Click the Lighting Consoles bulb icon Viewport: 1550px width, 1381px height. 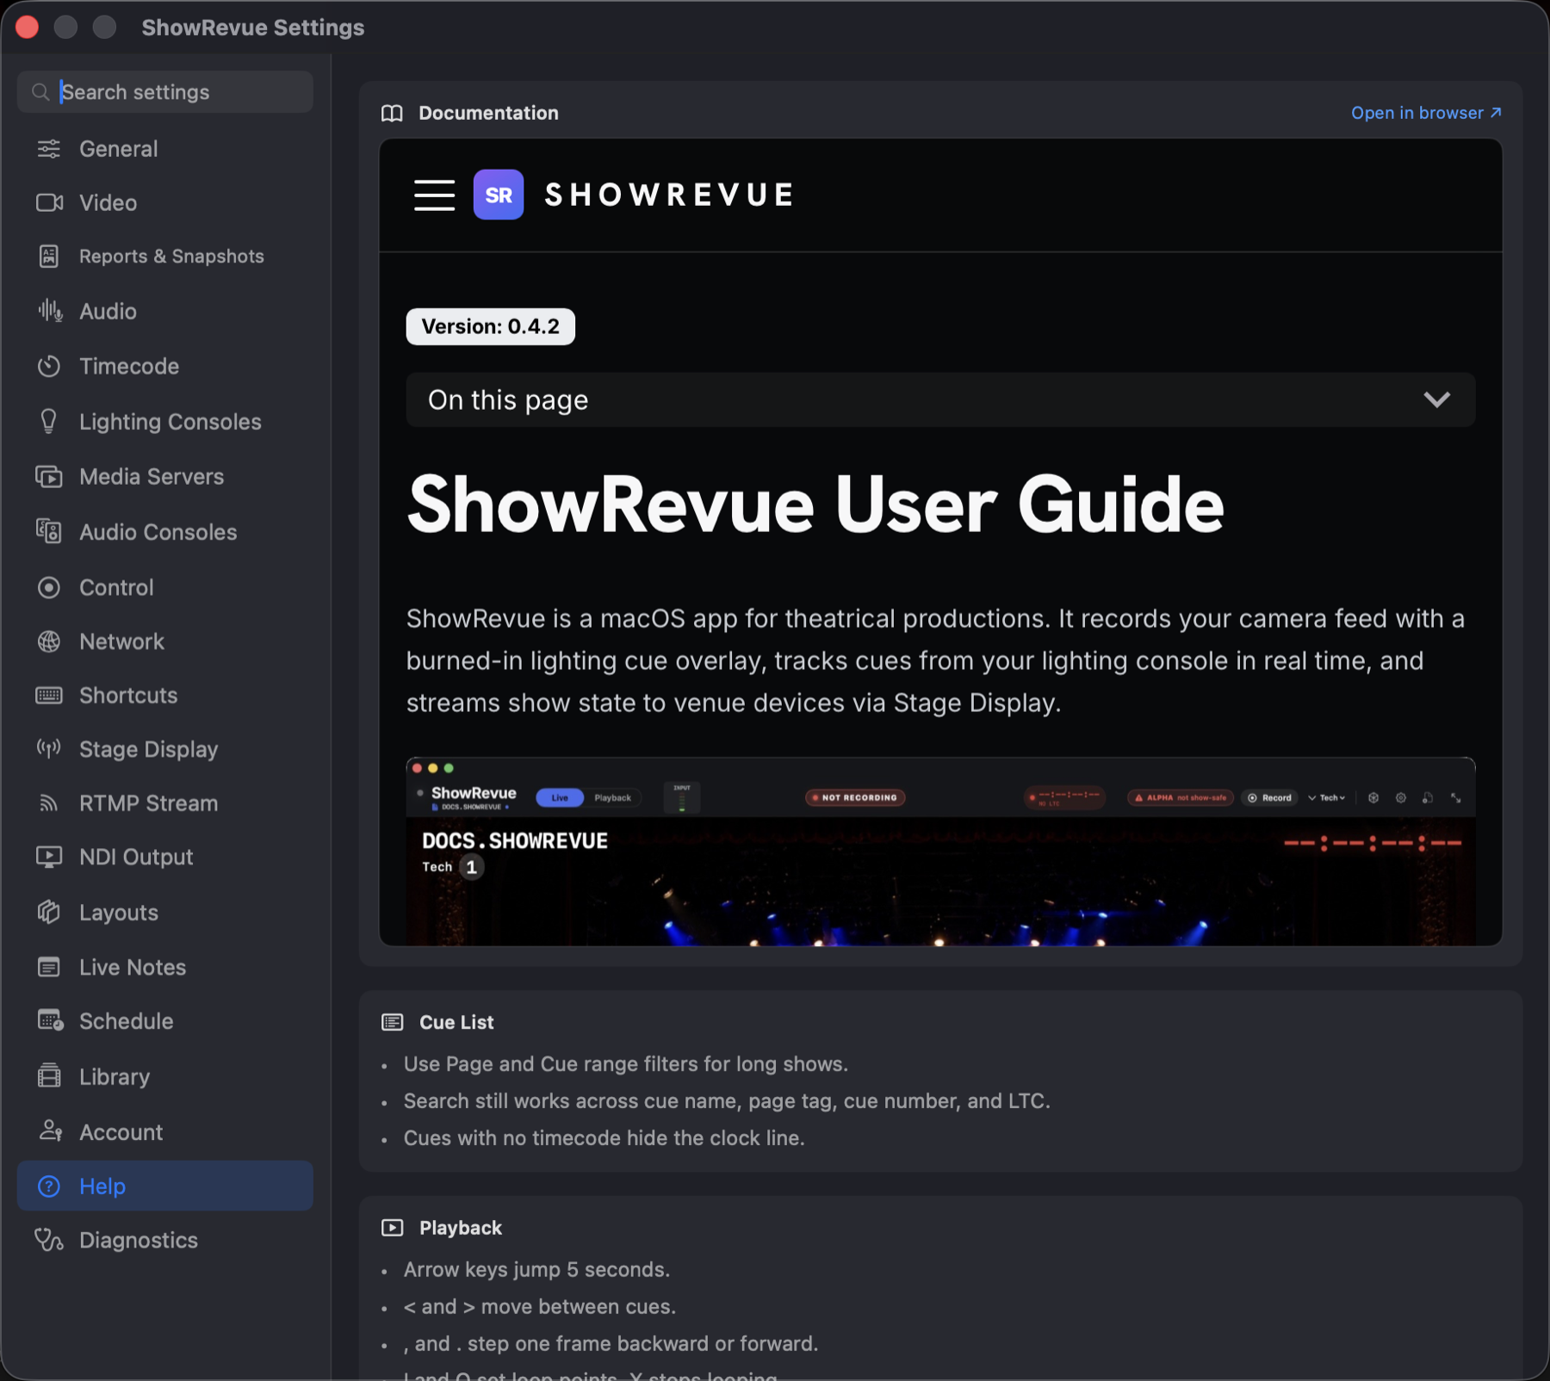coord(49,421)
